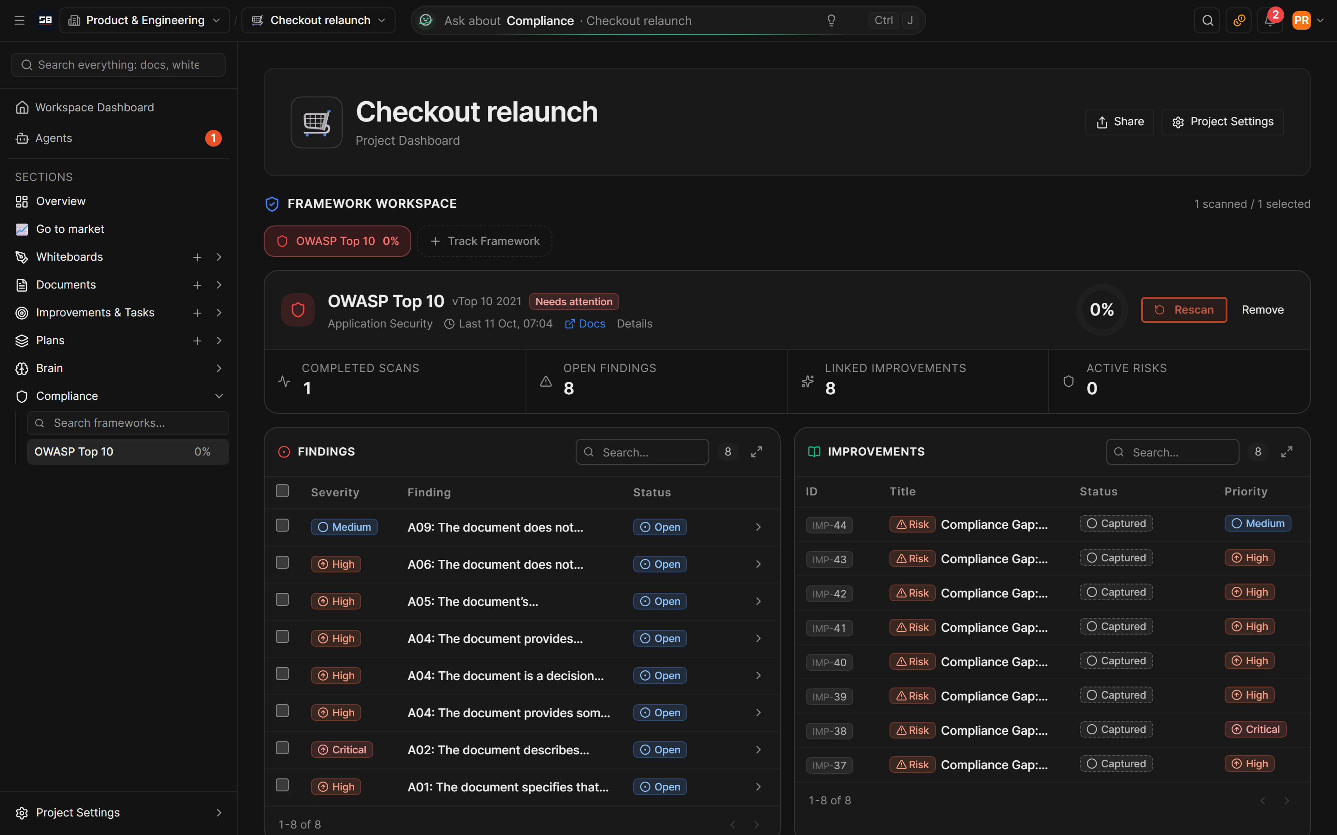Screen dimensions: 1337x835
Task: Click the Rescan button
Action: point(1184,310)
